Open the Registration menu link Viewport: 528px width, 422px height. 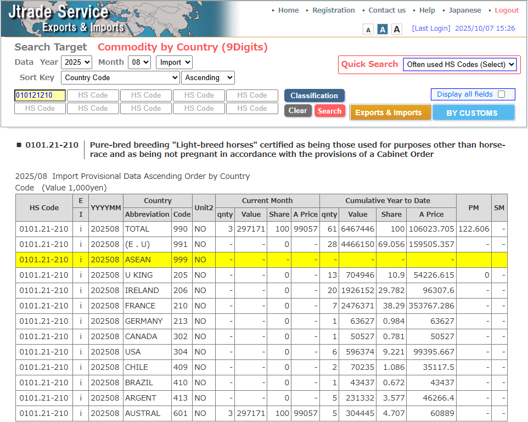[333, 10]
